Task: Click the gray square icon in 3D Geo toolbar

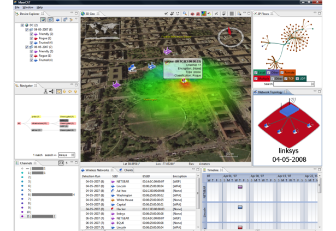Action: (x=232, y=14)
